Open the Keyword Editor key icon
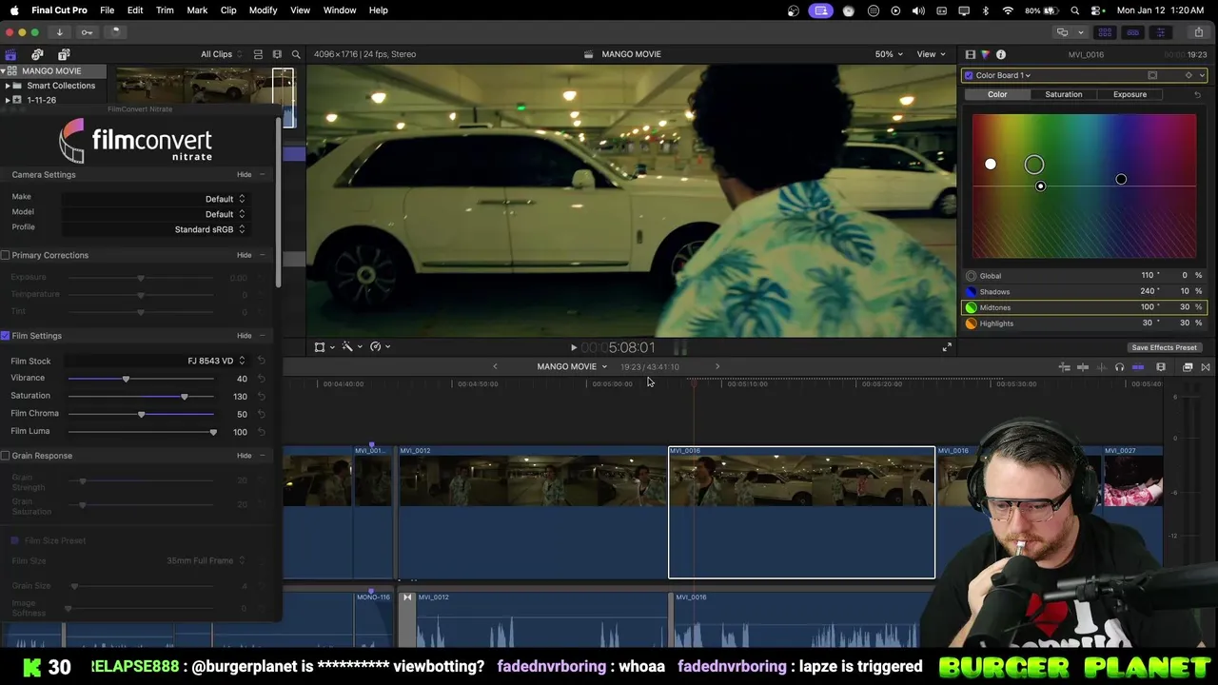 point(87,31)
